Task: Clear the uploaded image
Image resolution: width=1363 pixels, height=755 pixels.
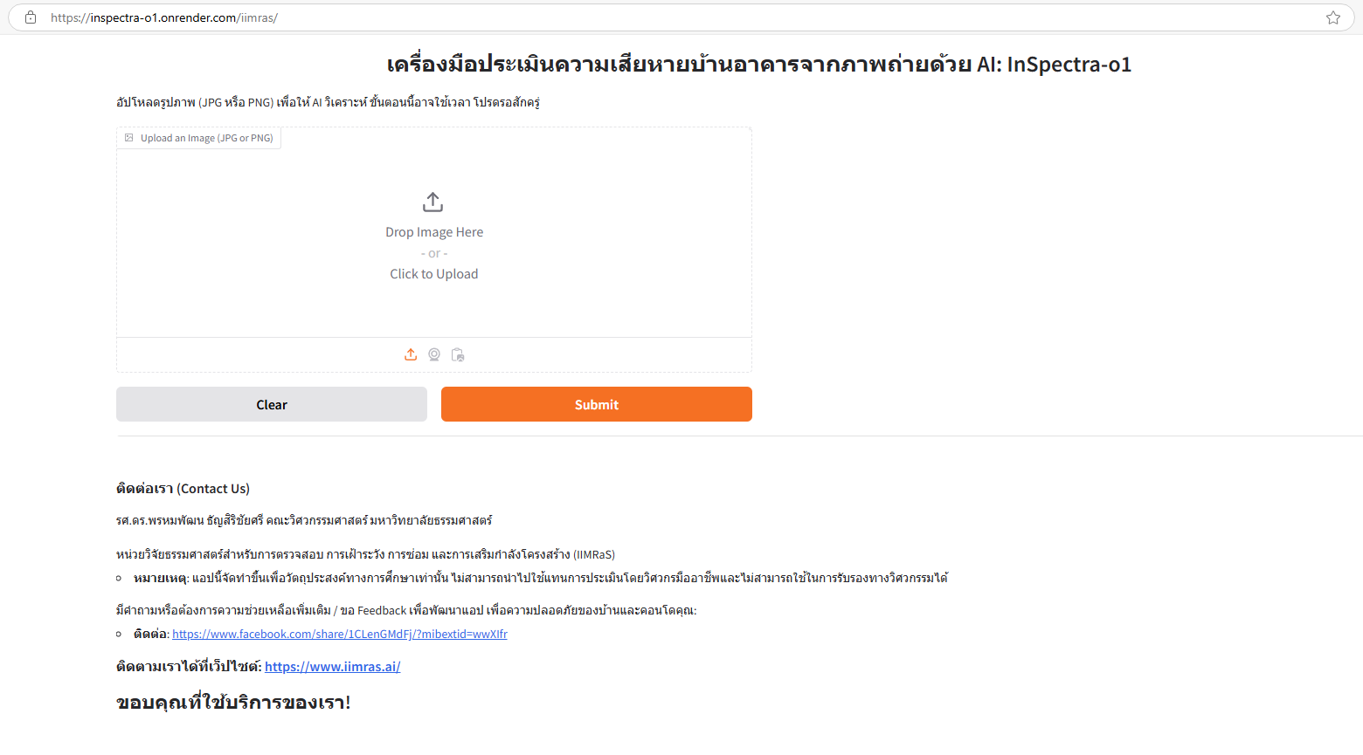Action: (272, 404)
